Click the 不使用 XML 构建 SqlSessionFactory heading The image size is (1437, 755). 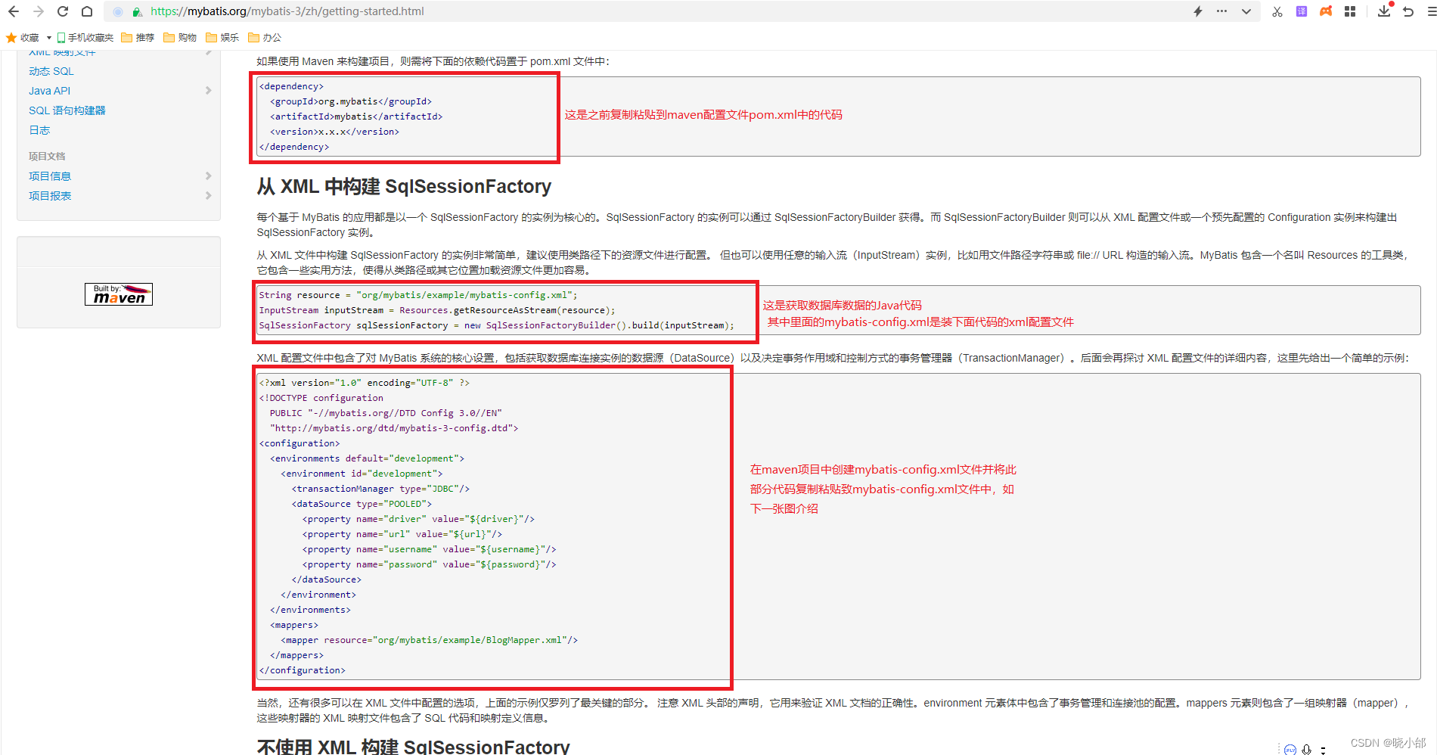[413, 747]
